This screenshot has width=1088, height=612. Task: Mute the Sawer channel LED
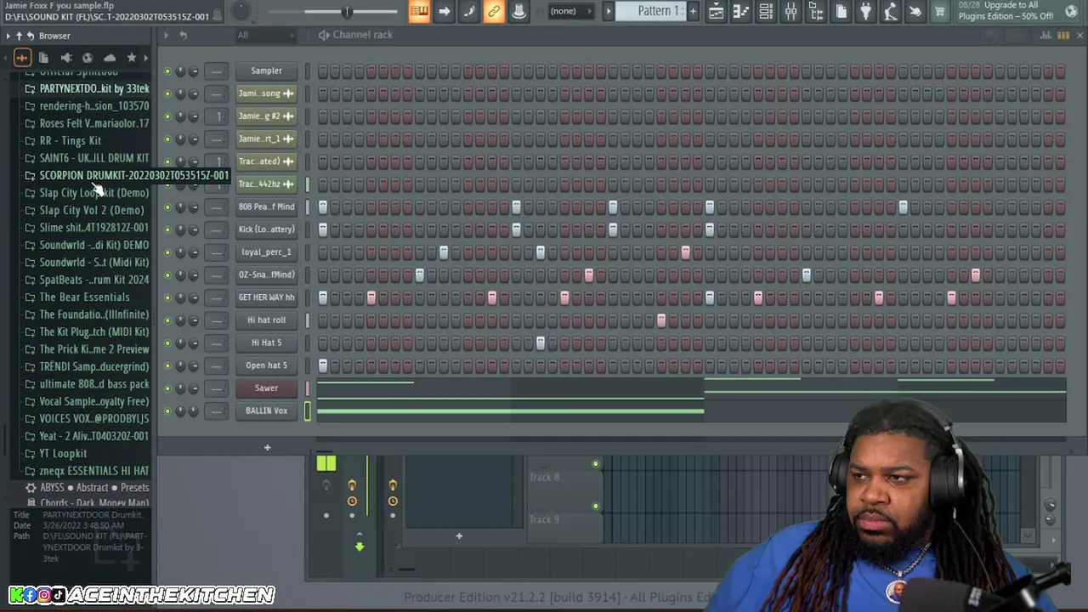pos(167,388)
